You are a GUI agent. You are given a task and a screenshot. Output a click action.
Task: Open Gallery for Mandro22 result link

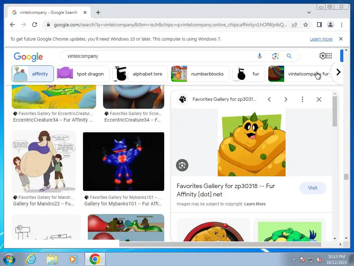43,204
